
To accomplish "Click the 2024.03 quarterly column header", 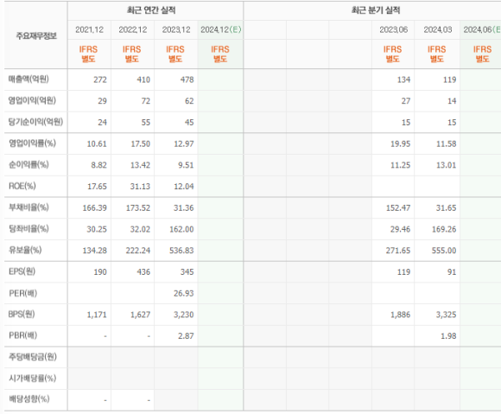I will 438,29.
